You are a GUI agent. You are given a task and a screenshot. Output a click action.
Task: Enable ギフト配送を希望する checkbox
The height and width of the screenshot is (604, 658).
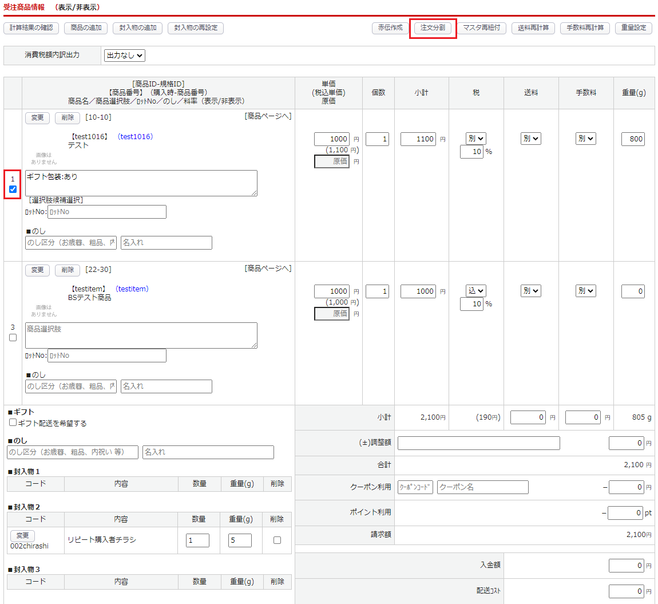[x=13, y=423]
